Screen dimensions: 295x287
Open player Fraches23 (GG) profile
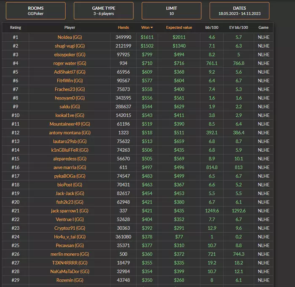[70, 89]
